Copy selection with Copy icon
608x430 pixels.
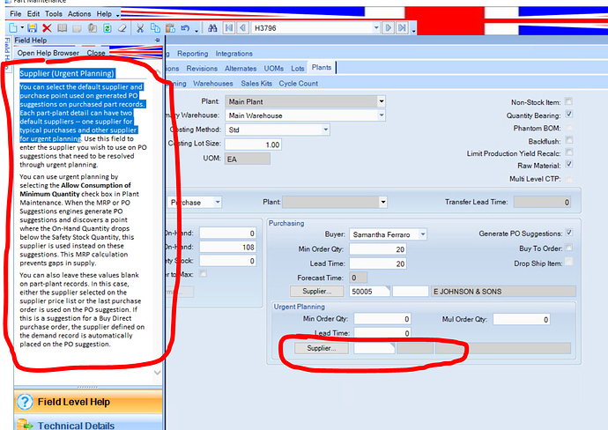pyautogui.click(x=155, y=28)
